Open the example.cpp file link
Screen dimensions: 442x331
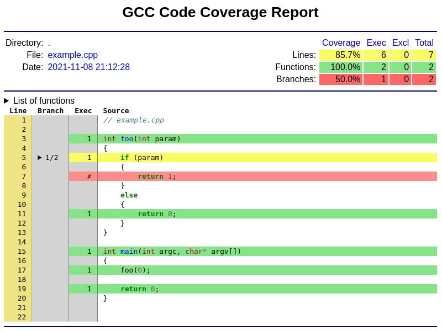coord(72,55)
